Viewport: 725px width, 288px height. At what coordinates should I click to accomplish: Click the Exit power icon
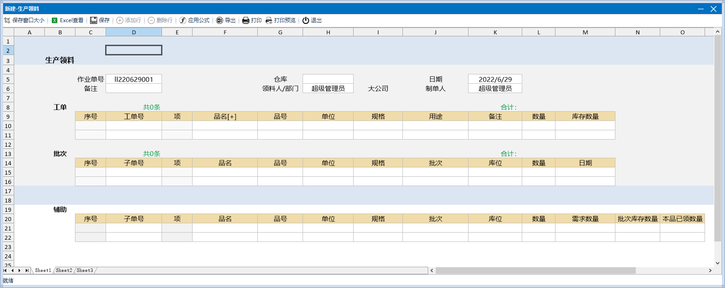(306, 20)
